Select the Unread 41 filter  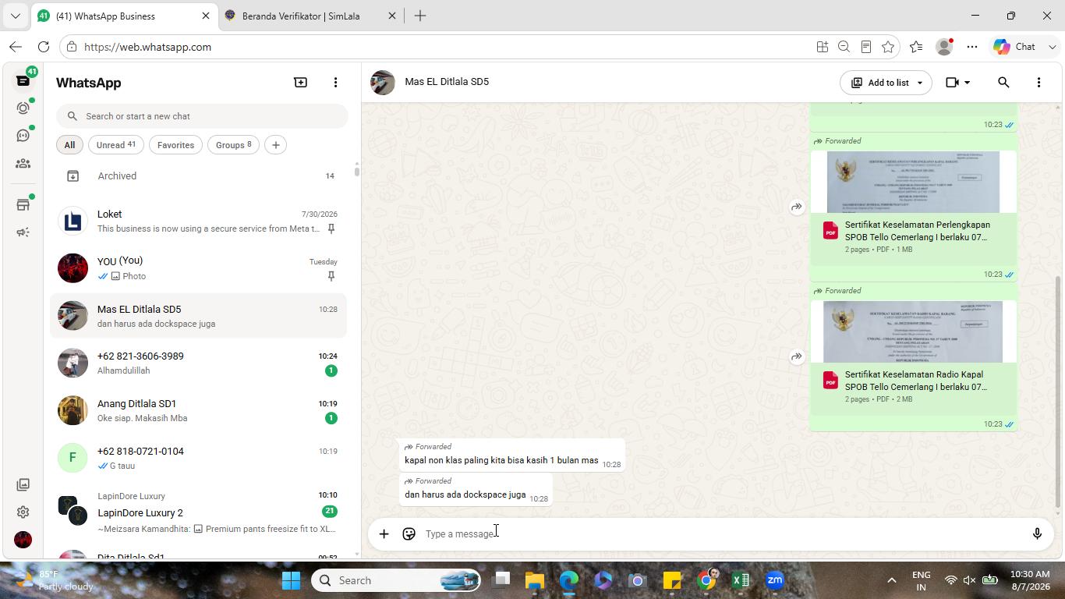coord(115,145)
